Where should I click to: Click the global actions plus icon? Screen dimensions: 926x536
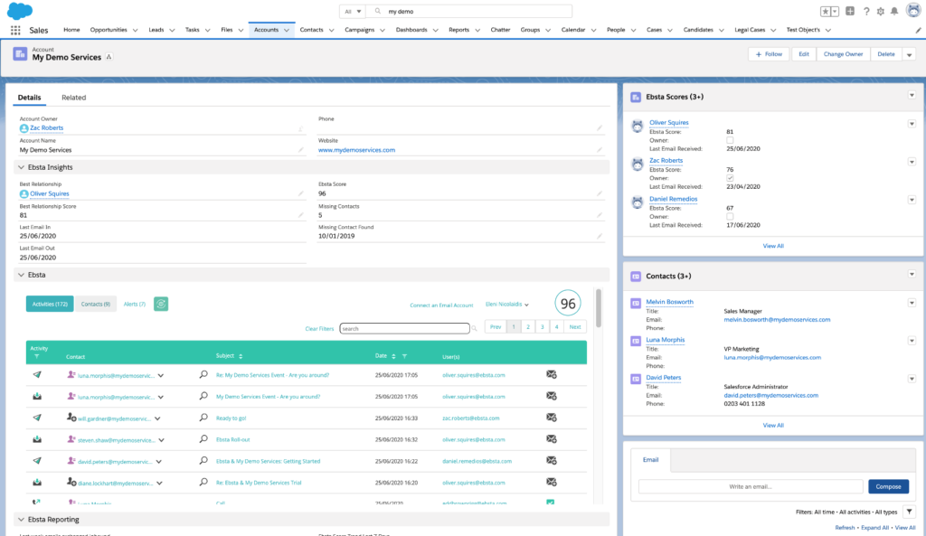coord(851,11)
